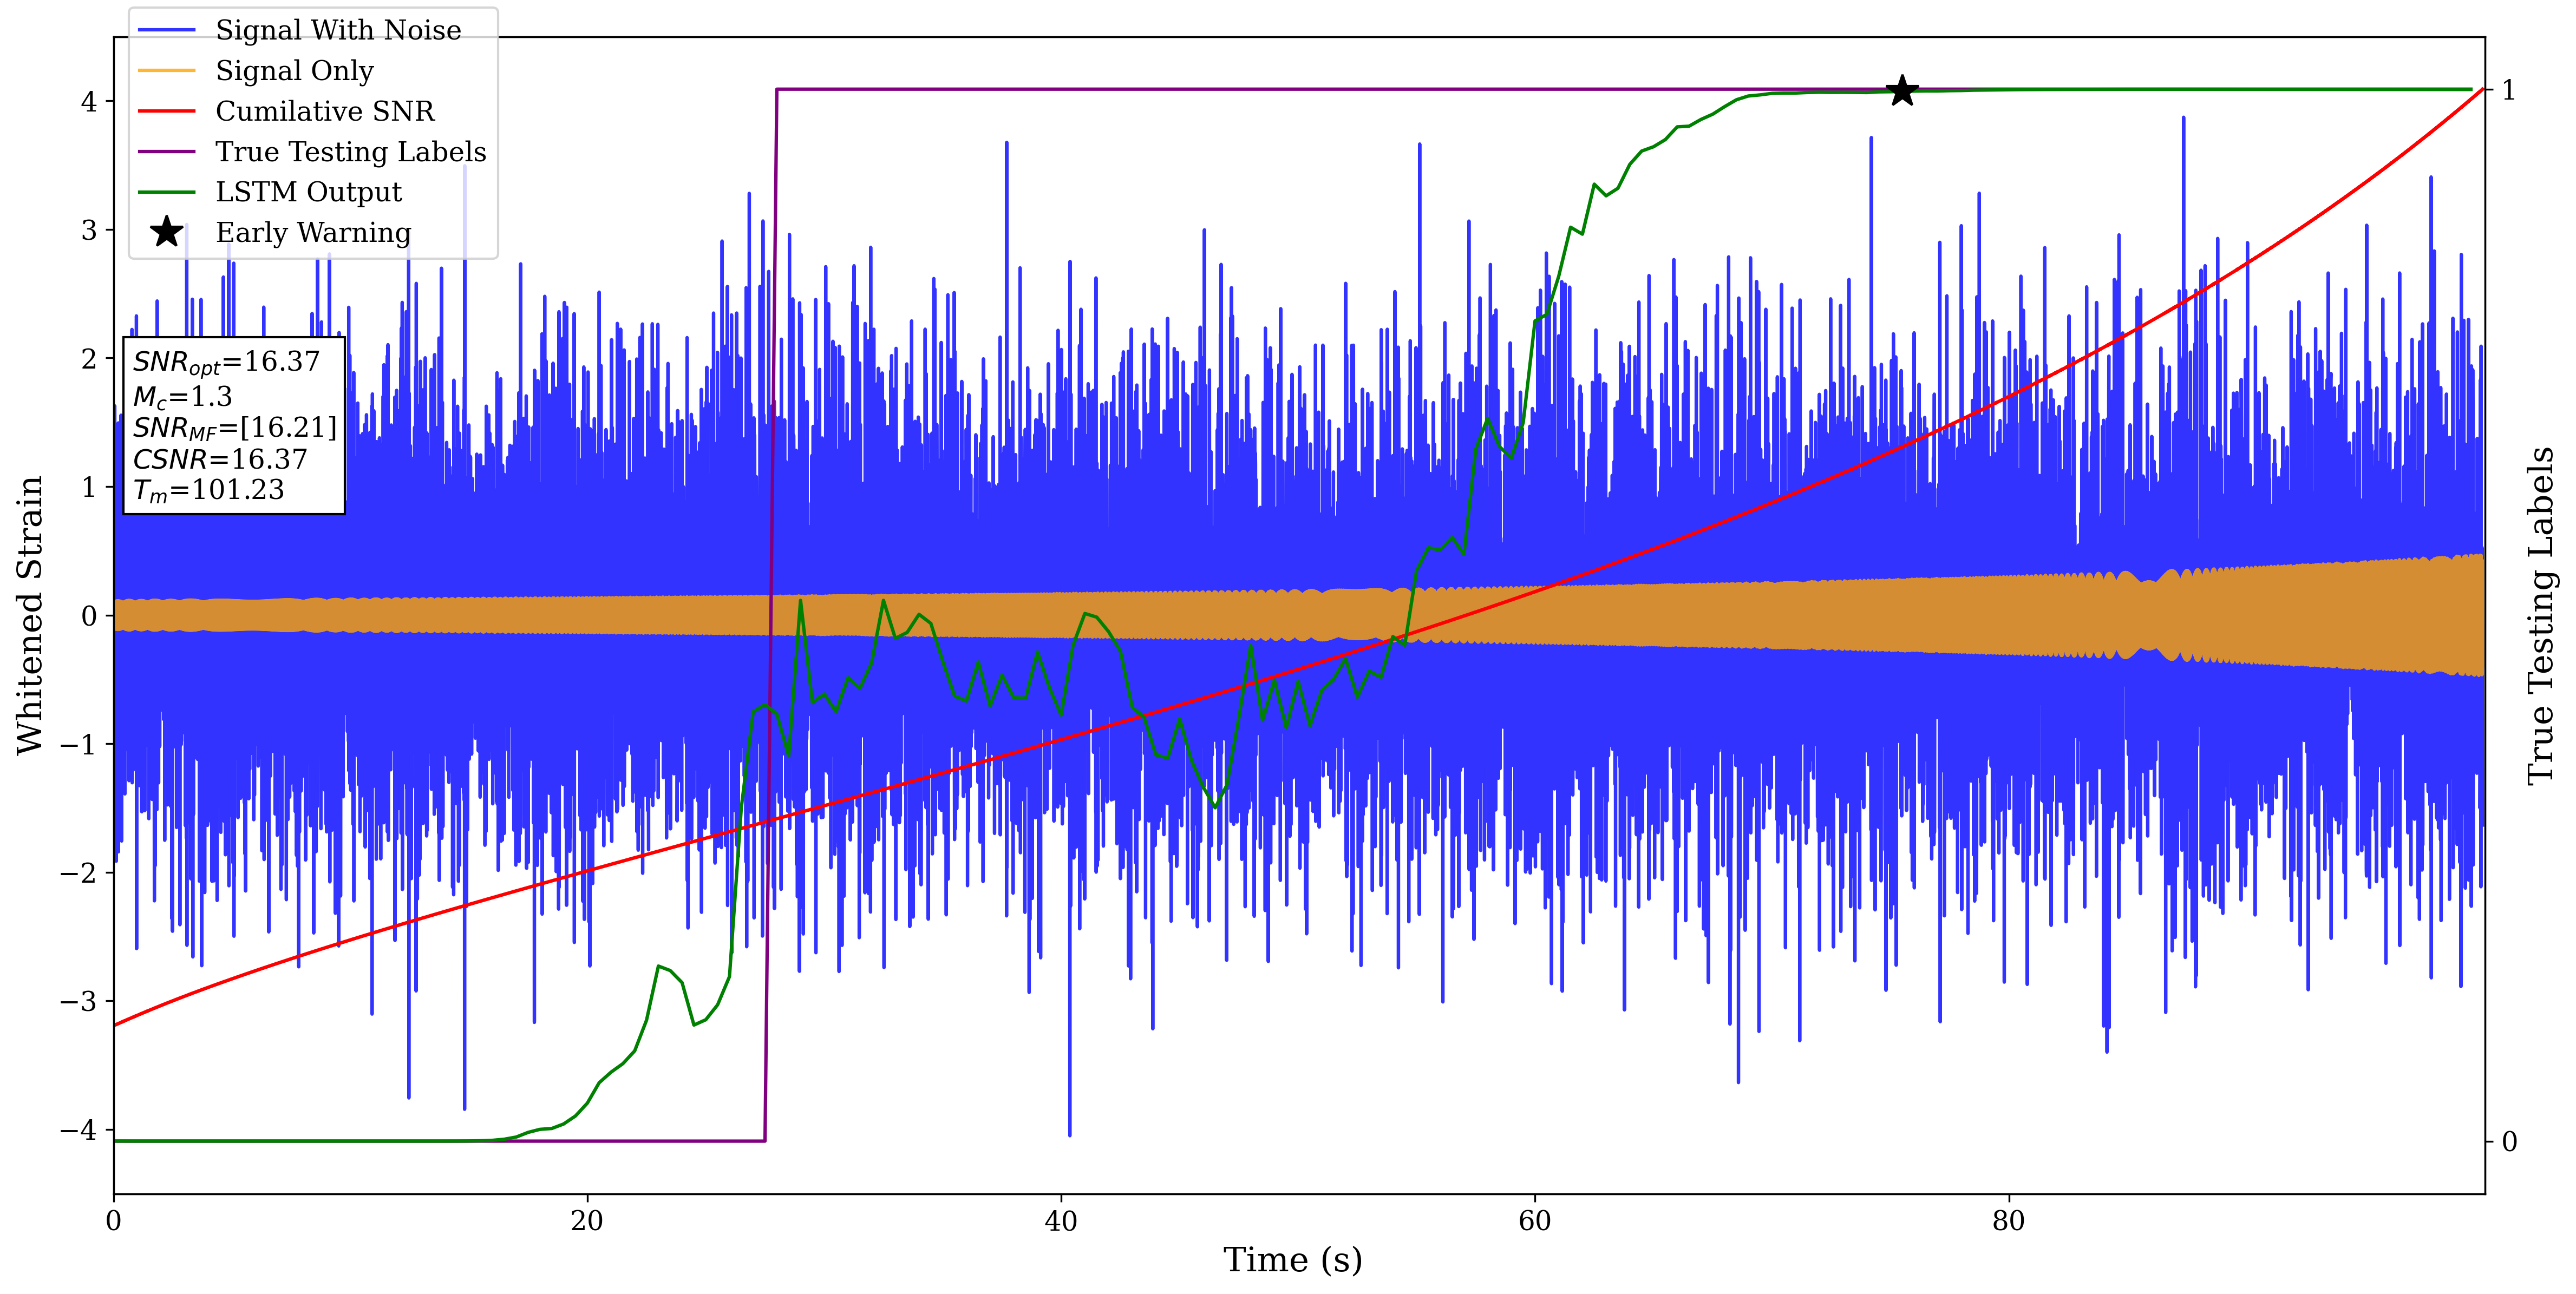Click the star icon in the legend
Viewport: 2576px width, 1294px height.
(x=166, y=232)
